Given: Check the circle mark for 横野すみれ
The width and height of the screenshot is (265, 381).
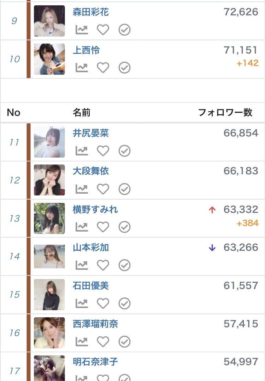Looking at the screenshot, I should tap(124, 227).
